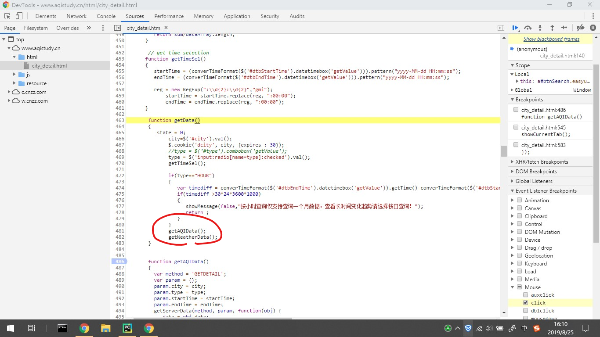
Task: Expand the Global scope entry
Action: click(x=513, y=90)
